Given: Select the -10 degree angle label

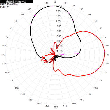Looking at the screenshot, I should coord(47,3).
